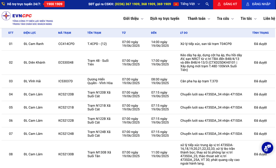Select station code KC52121B

[66, 107]
